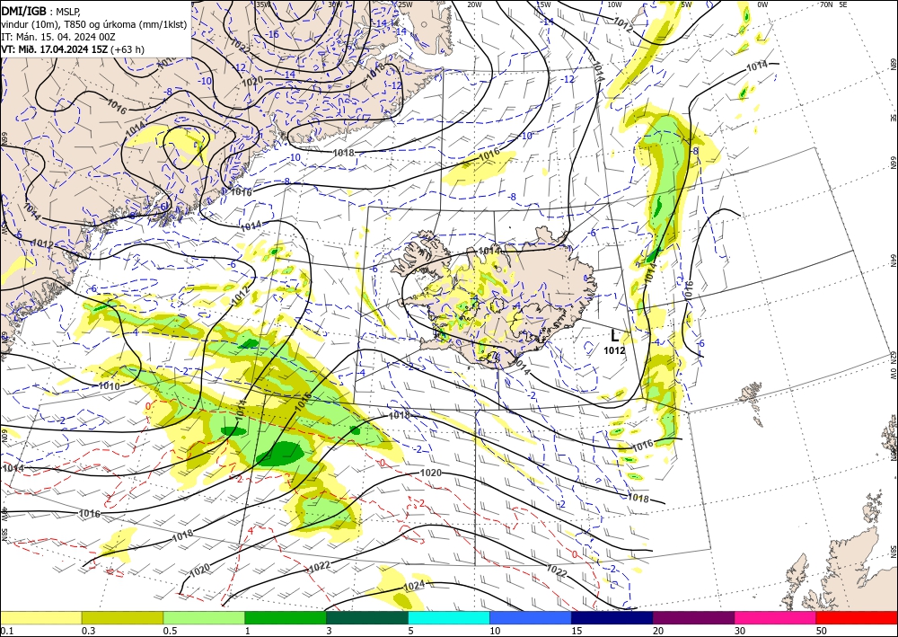
Task: Click the magenta 30–50 legend swatch
Action: pyautogui.click(x=775, y=617)
